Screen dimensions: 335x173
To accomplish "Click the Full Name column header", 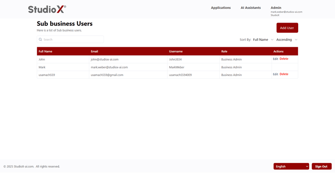I will pyautogui.click(x=45, y=51).
